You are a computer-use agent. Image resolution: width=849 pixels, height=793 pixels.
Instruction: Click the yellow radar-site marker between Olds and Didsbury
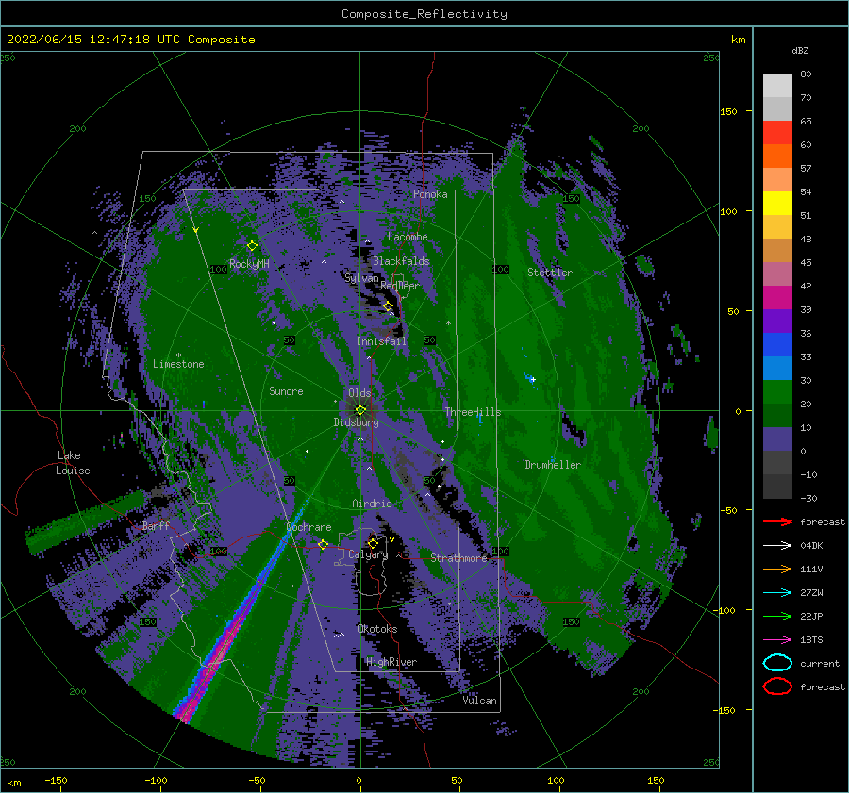(x=360, y=410)
